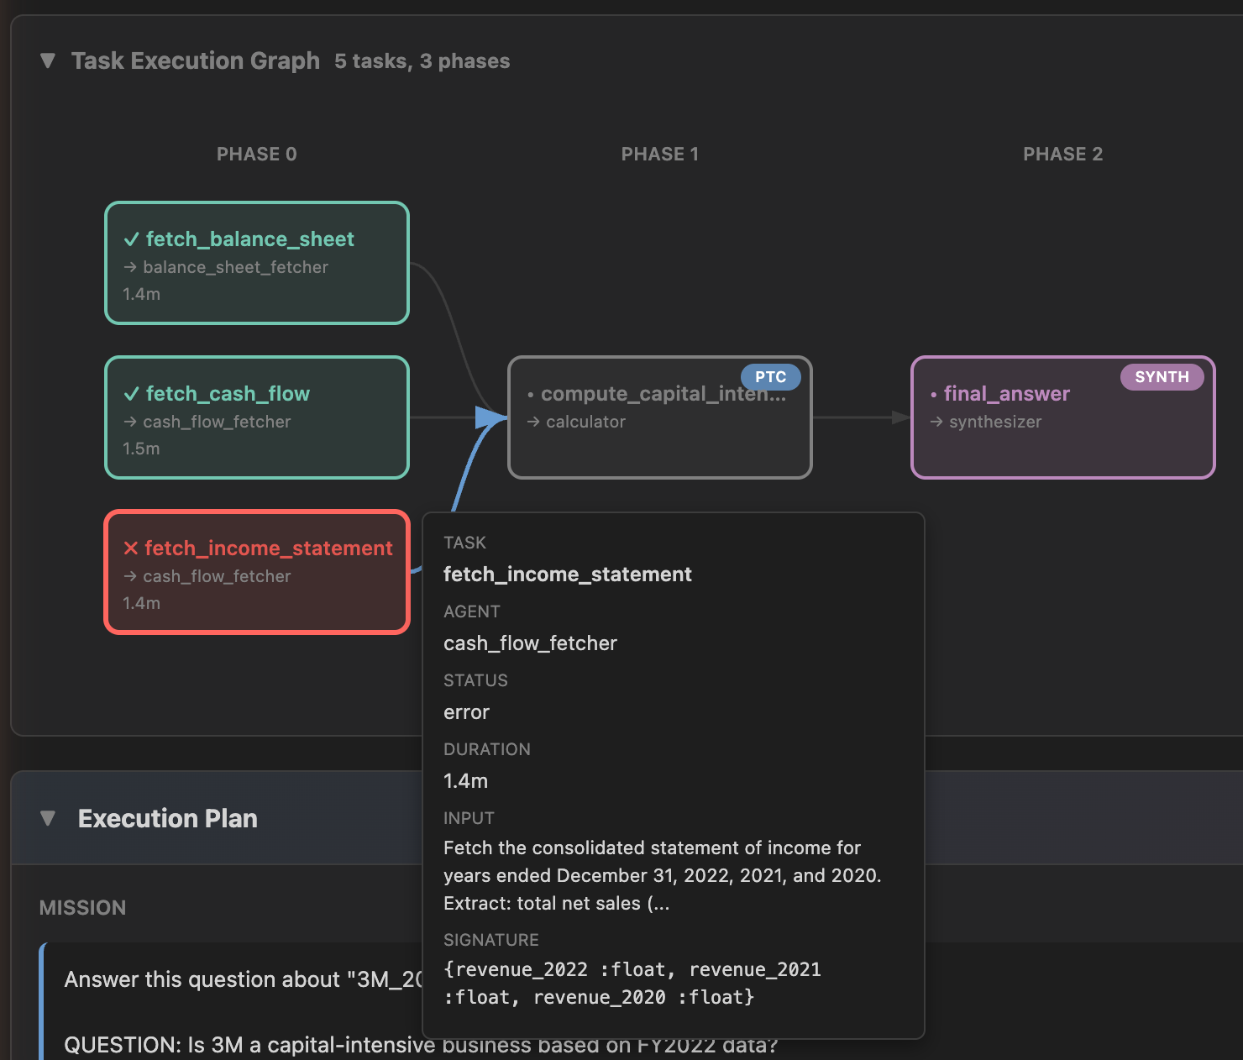The height and width of the screenshot is (1060, 1243).
Task: Click the arrow icon beside balance_sheet_fetcher
Action: pyautogui.click(x=131, y=267)
